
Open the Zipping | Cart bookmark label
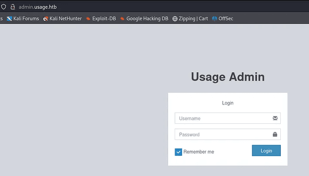coord(193,19)
